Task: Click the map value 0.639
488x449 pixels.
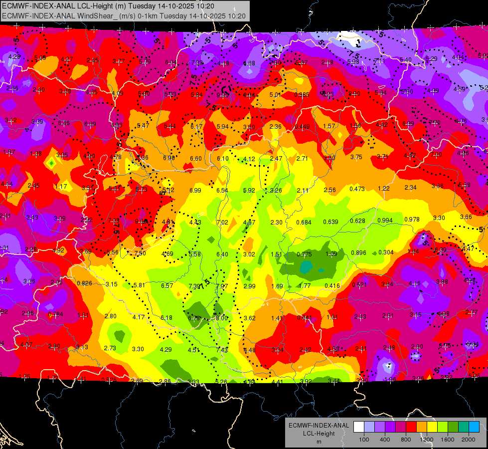Action: 330,222
